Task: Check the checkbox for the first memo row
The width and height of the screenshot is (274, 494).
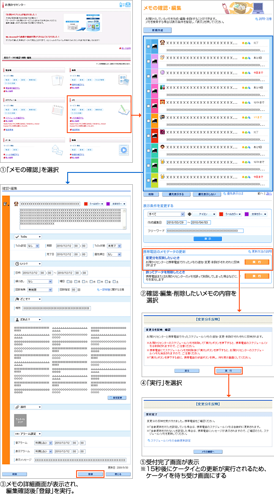Action: tap(148, 46)
